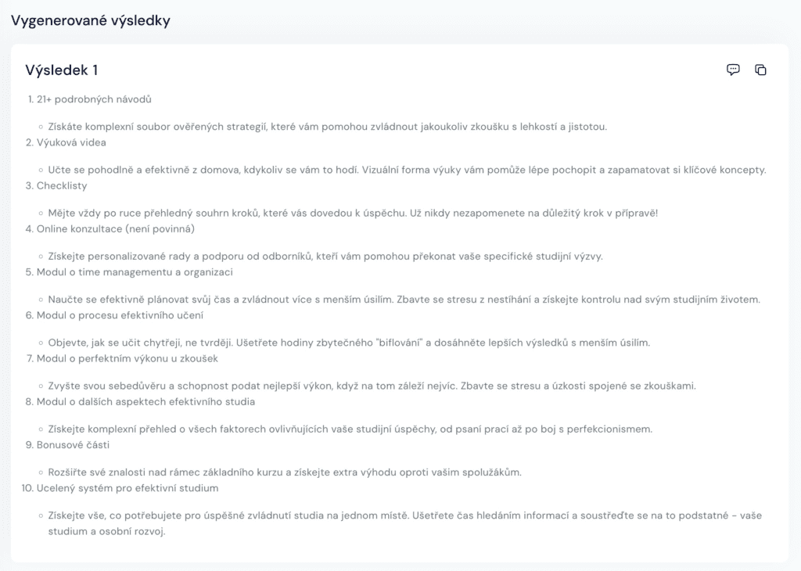Click the 'Bonusové části' list item

(73, 444)
